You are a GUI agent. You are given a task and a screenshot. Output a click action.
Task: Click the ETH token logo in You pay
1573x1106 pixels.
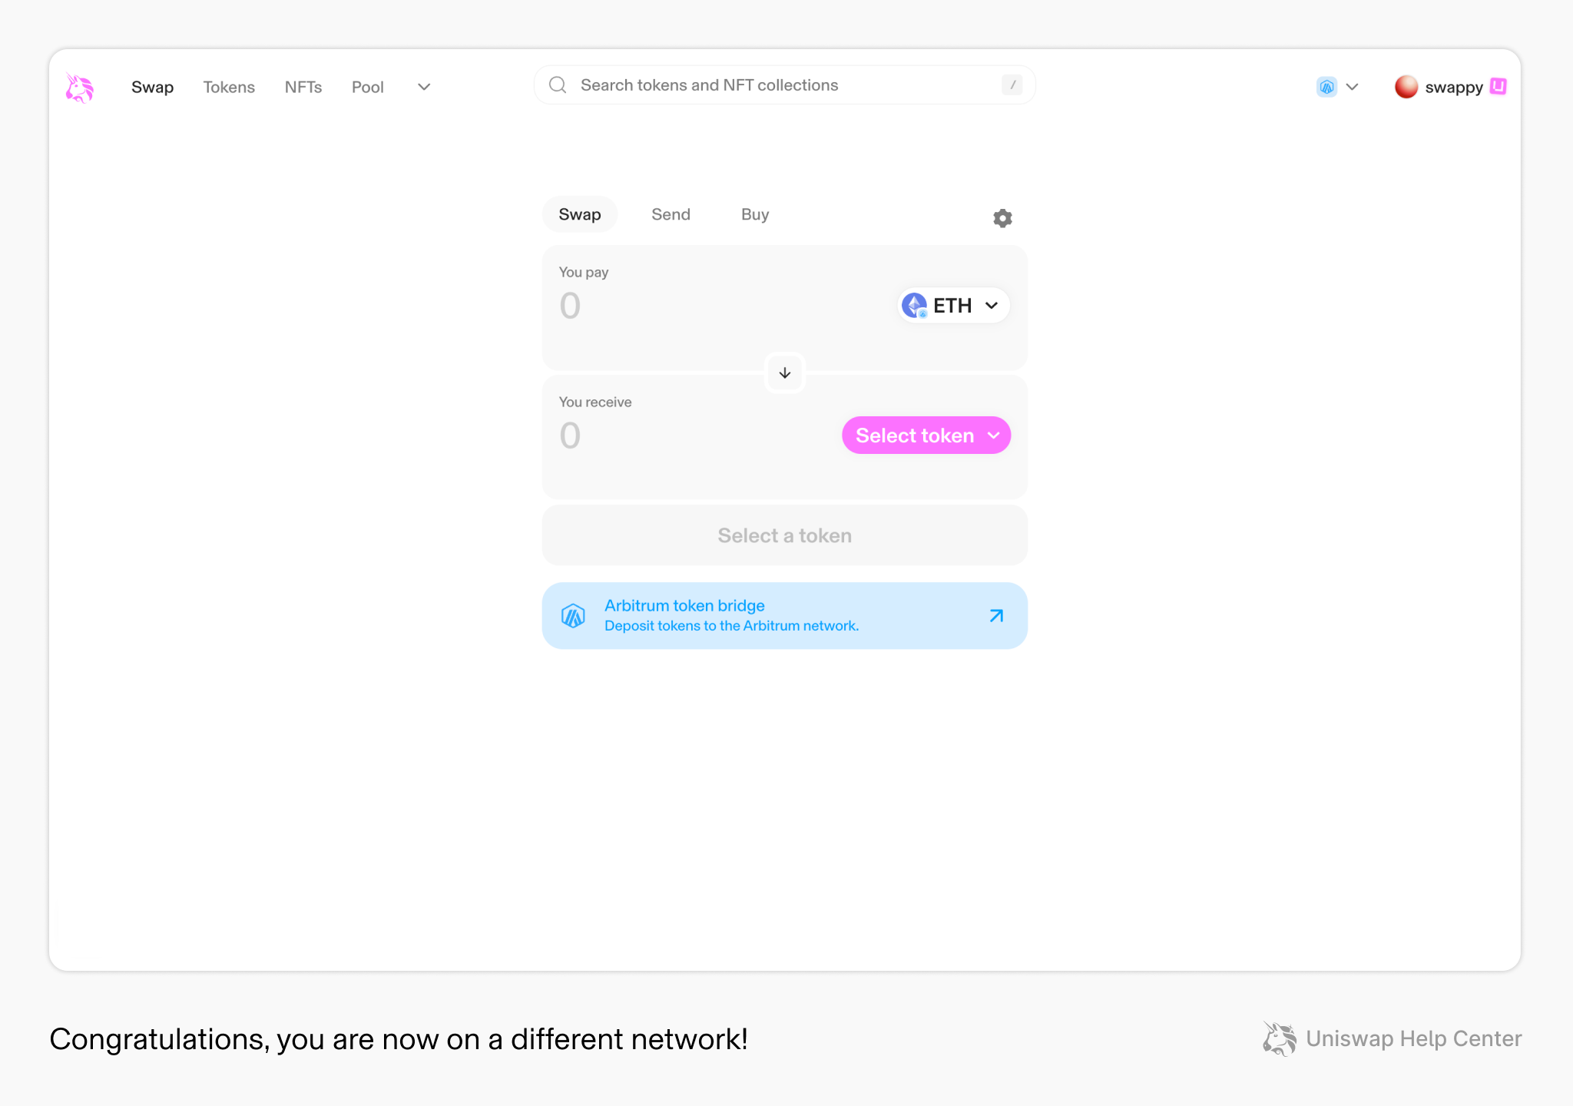pos(914,305)
